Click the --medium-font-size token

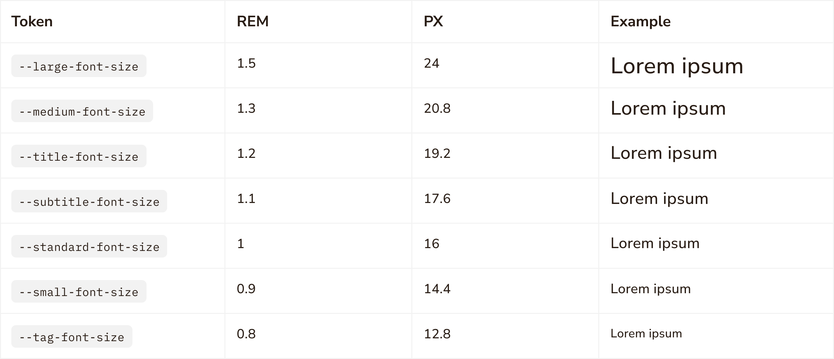(82, 111)
